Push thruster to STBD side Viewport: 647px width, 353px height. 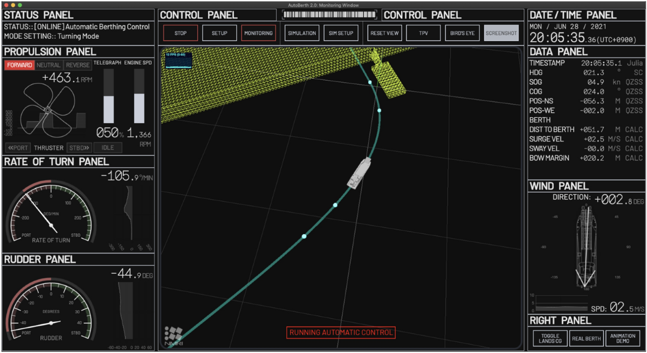click(79, 148)
